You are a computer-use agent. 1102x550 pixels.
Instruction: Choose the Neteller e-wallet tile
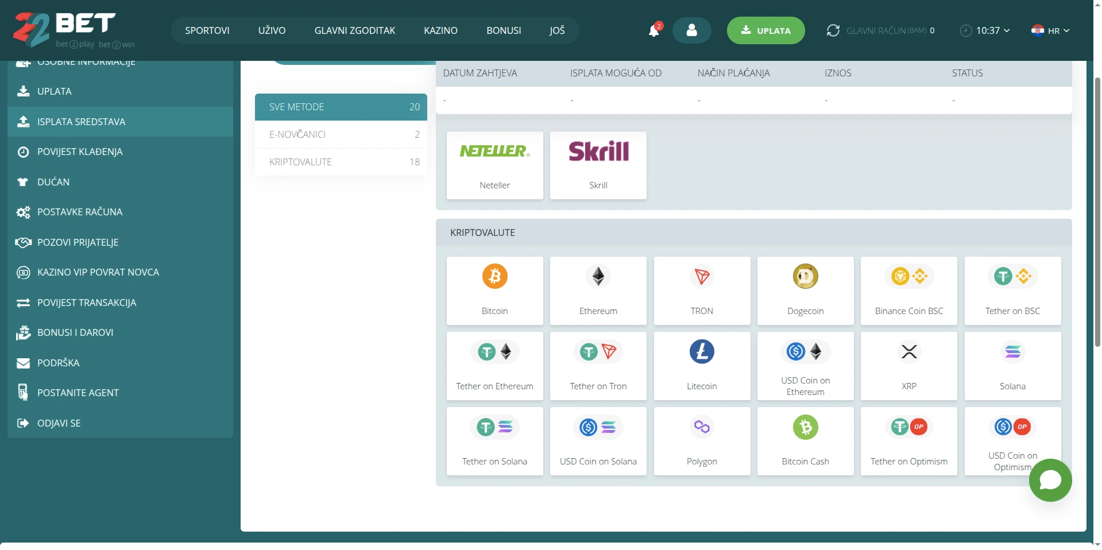[x=494, y=165]
